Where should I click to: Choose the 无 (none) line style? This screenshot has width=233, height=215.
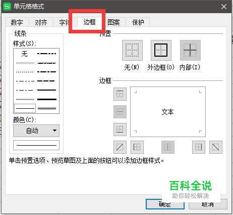click(x=25, y=54)
